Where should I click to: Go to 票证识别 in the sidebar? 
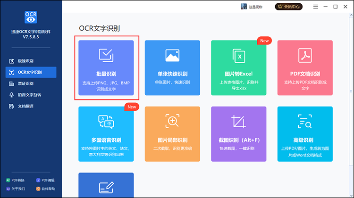31,83
